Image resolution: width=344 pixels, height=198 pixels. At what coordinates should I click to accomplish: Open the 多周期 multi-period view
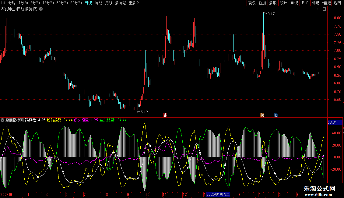tap(121, 3)
